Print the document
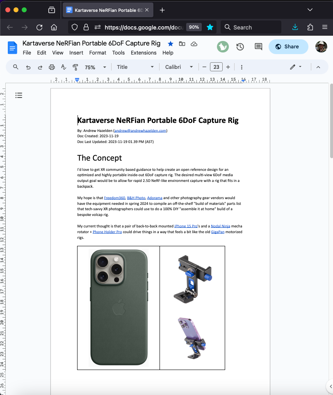Screen dimensions: 333x395 coord(52,67)
